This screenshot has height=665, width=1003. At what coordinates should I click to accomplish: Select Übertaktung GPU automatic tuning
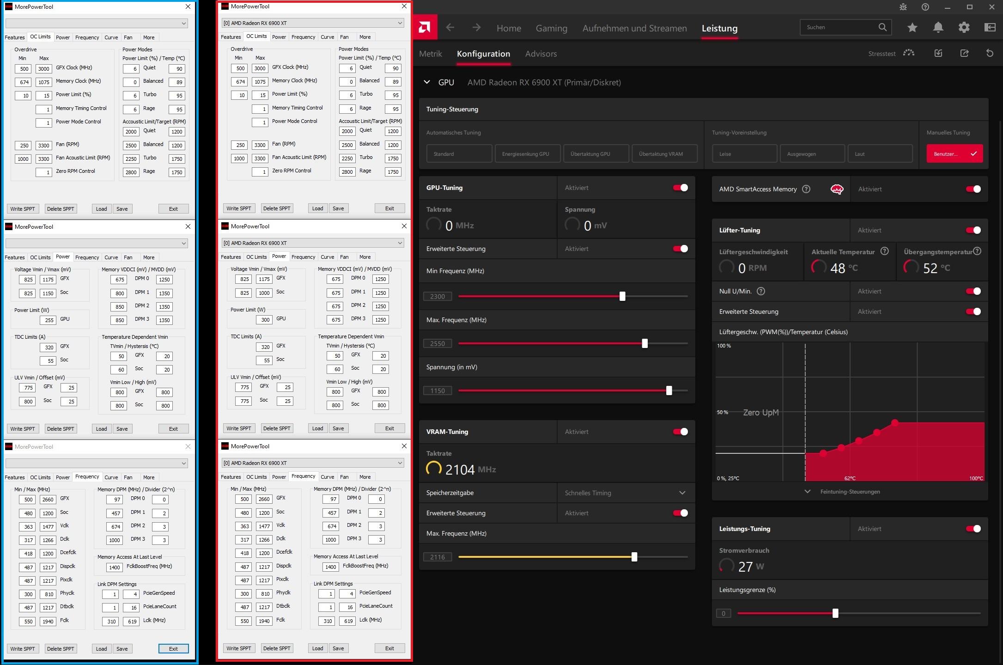596,153
